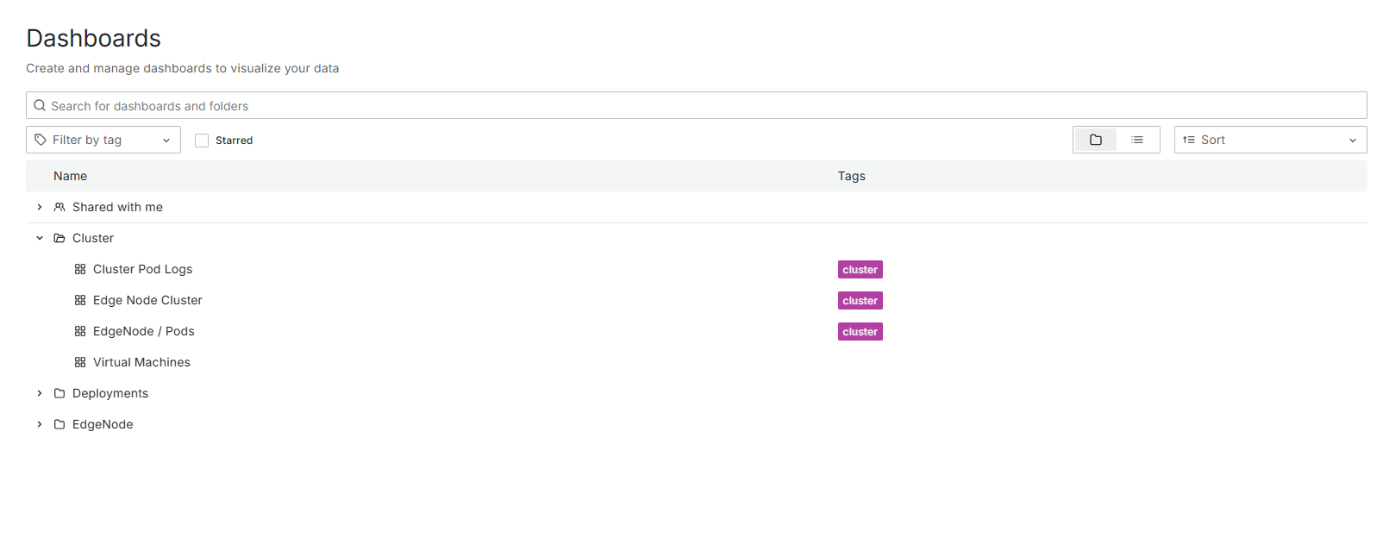Click the cluster tag on Cluster Pod Logs
The image size is (1383, 538).
point(860,270)
